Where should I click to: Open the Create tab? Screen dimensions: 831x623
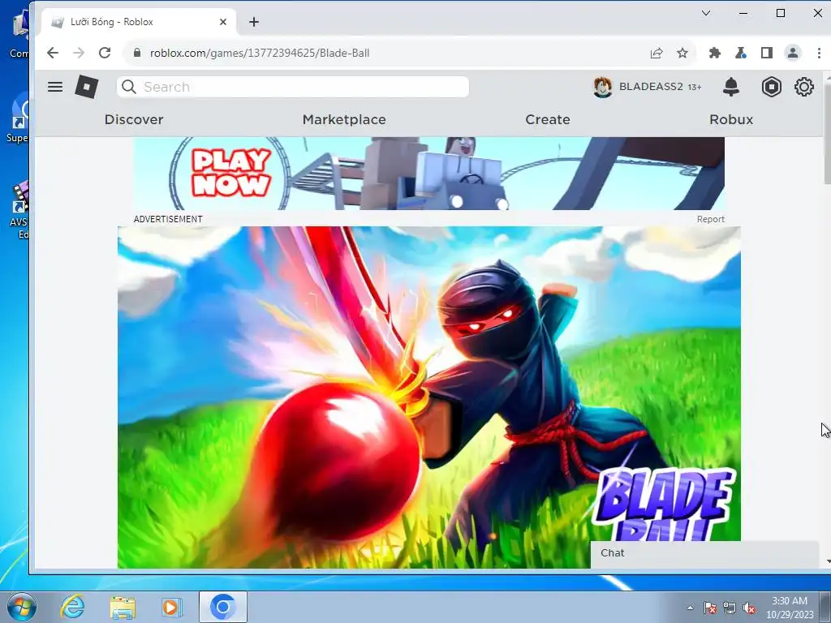pyautogui.click(x=548, y=120)
